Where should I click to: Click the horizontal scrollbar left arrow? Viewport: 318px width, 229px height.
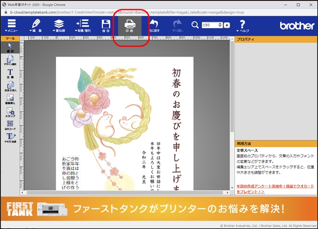click(x=22, y=193)
